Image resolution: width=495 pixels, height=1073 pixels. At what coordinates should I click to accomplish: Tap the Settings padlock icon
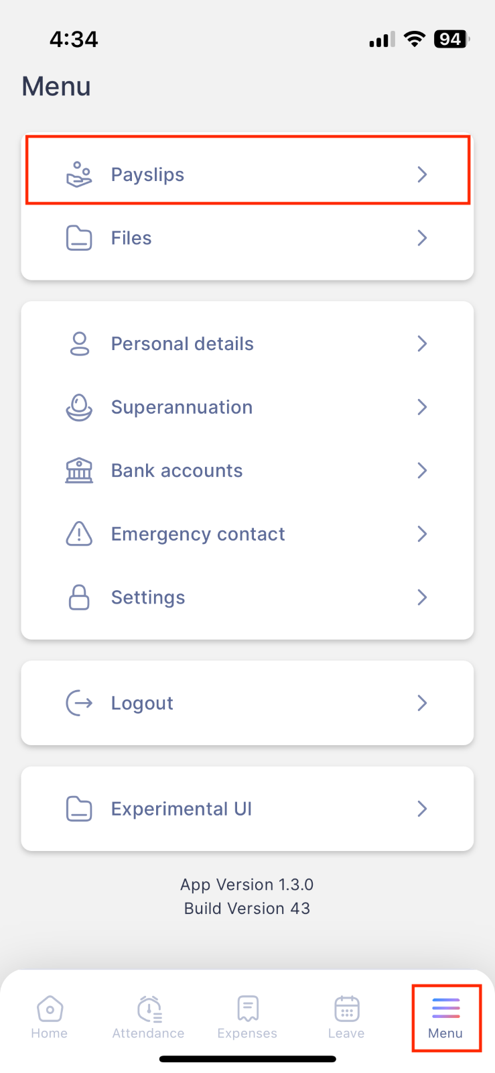[79, 597]
